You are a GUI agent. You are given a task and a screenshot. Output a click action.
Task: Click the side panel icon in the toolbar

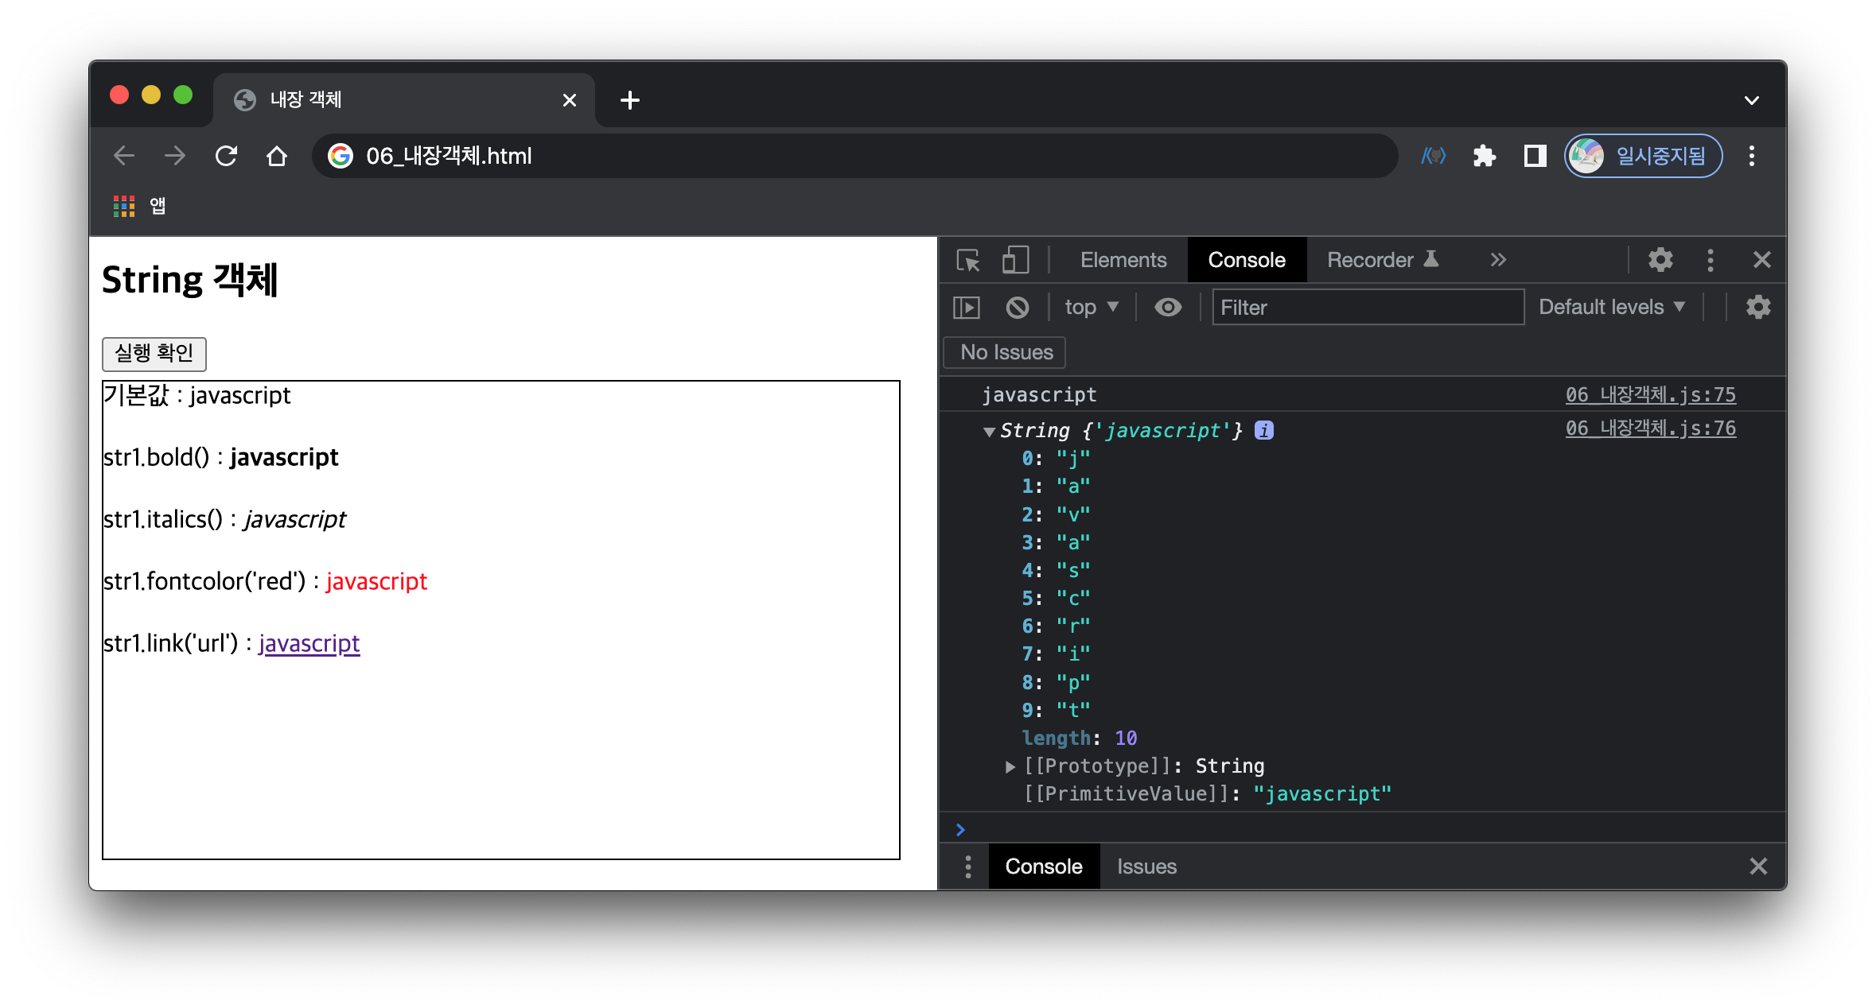point(1535,156)
